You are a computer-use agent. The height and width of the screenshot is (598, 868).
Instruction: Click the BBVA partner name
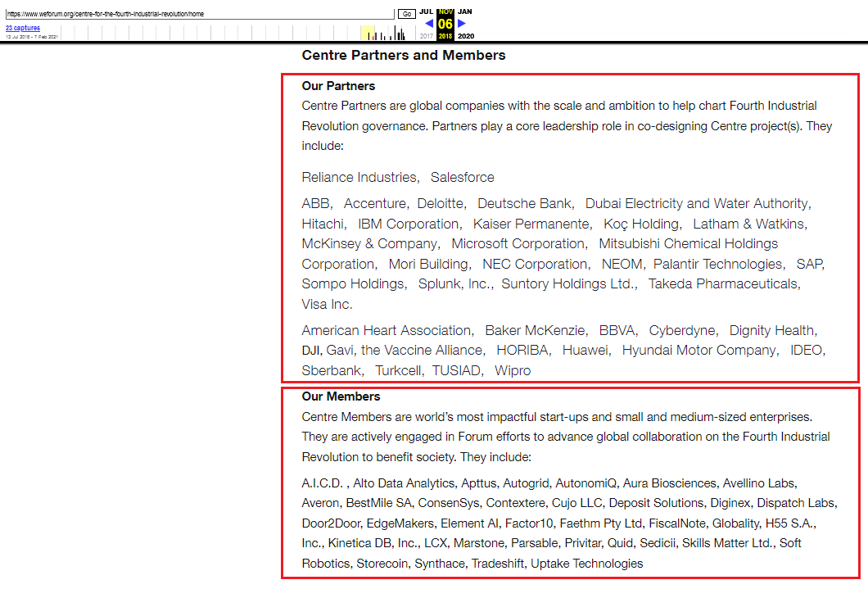coord(617,331)
